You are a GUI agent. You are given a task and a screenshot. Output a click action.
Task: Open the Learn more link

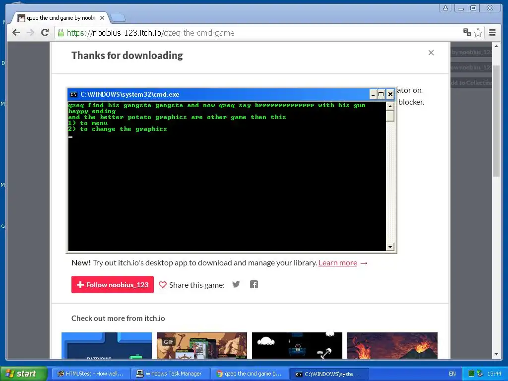(x=337, y=263)
